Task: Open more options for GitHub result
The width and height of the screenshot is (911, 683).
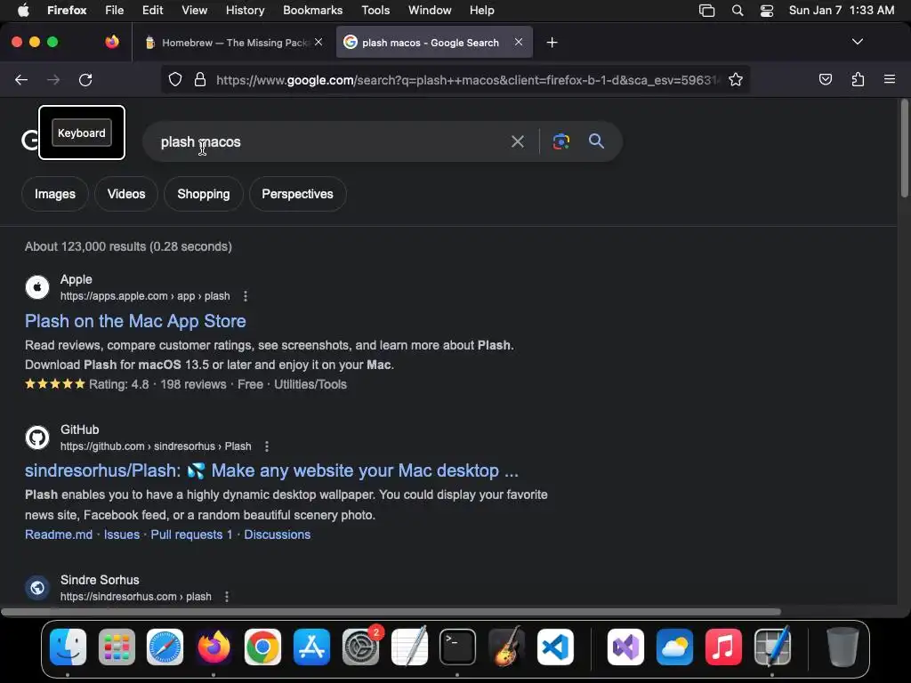Action: point(267,446)
